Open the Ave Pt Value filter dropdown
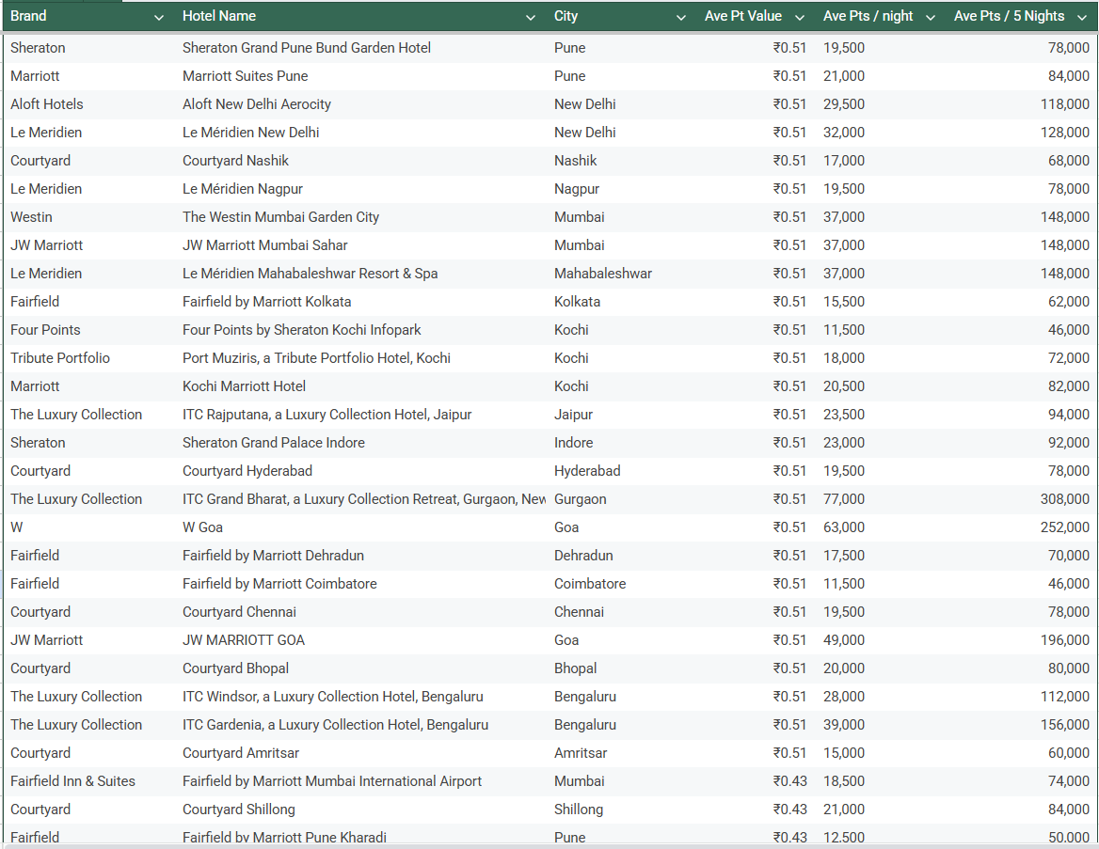1099x849 pixels. pos(800,18)
